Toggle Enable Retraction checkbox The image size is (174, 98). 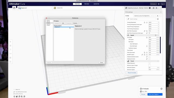[x=149, y=63]
